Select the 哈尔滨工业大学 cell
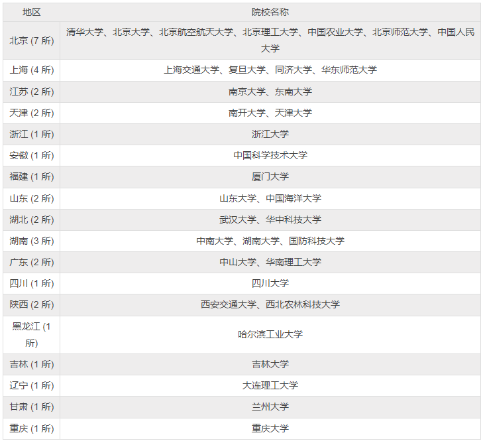Viewport: 483px width, 443px height. coord(270,334)
